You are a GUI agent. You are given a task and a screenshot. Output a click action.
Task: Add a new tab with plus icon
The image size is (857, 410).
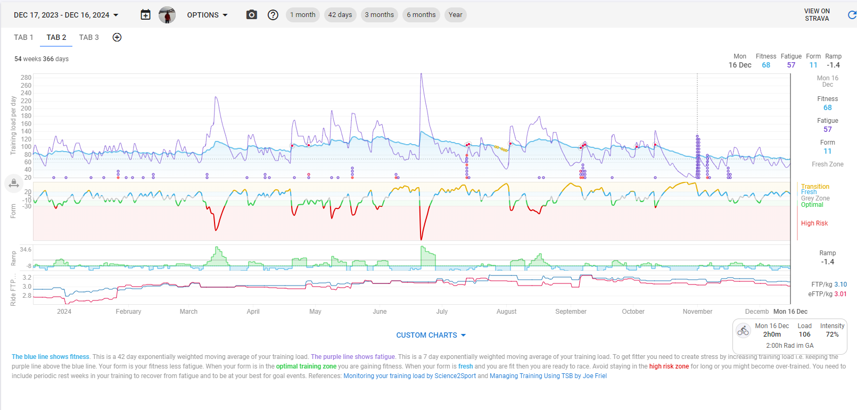(x=117, y=37)
